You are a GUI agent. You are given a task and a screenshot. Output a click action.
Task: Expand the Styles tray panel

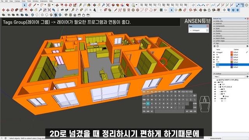coord(230,28)
